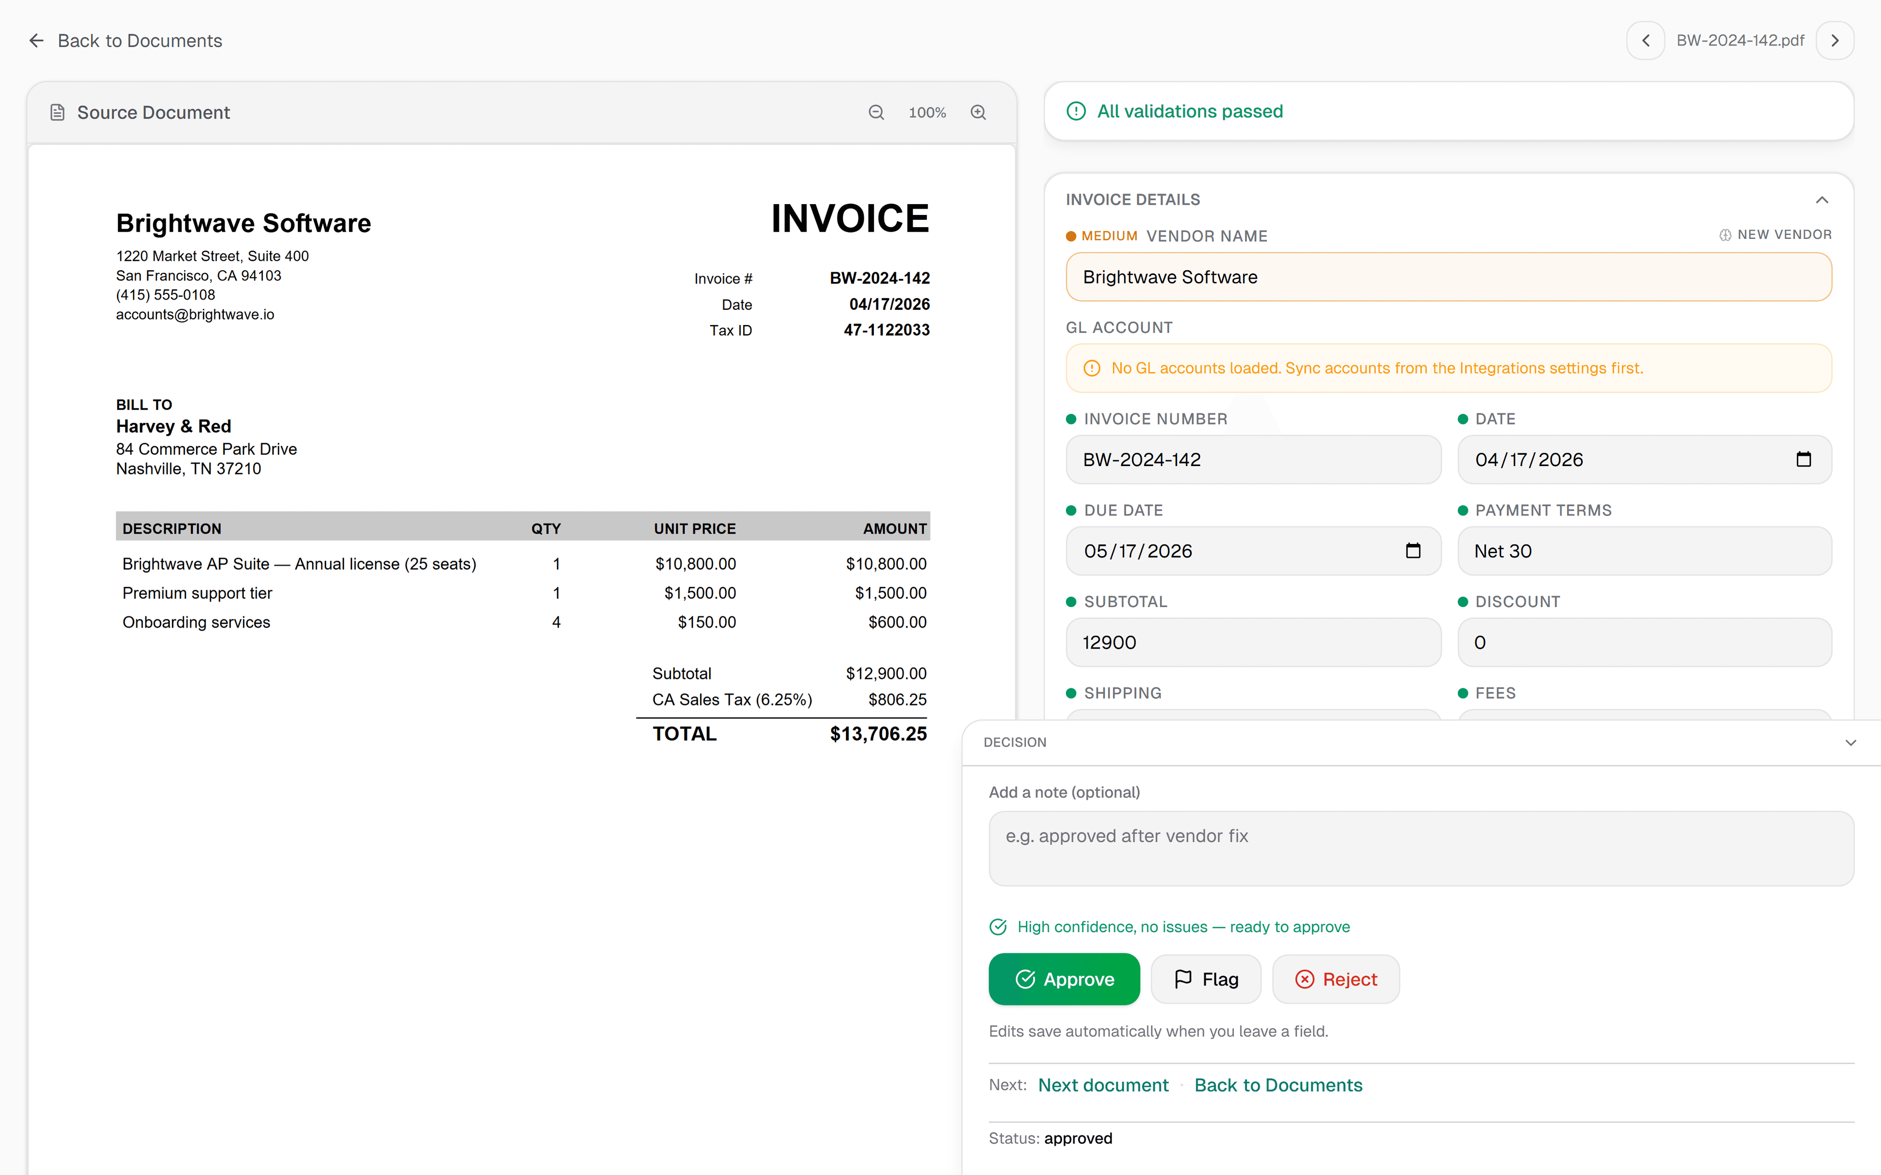Click the NEW VENDOR label
1881x1175 pixels.
tap(1784, 235)
